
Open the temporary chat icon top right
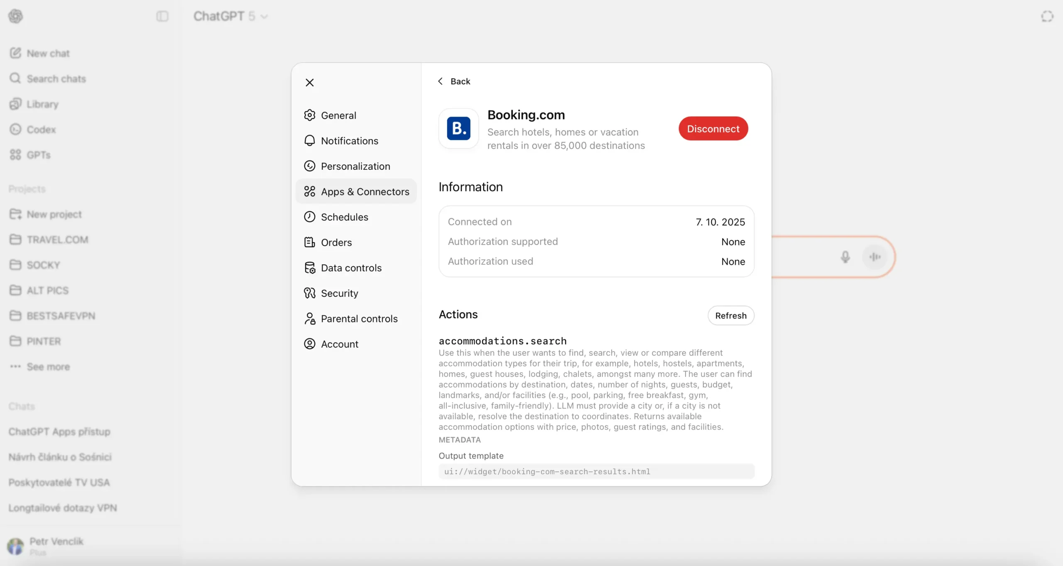point(1047,16)
